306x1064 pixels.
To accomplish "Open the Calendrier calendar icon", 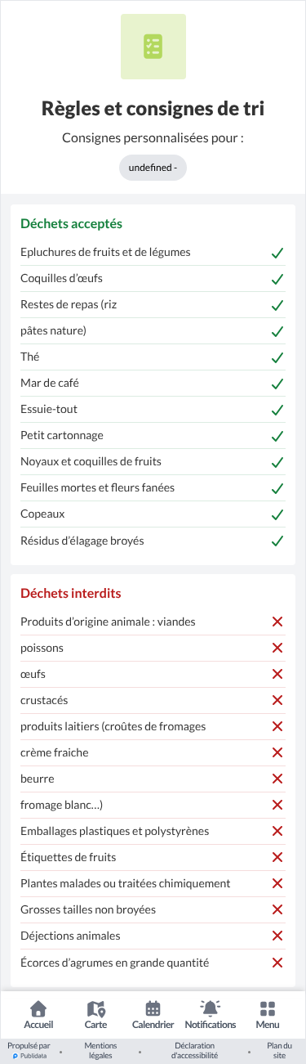I will (x=153, y=1008).
